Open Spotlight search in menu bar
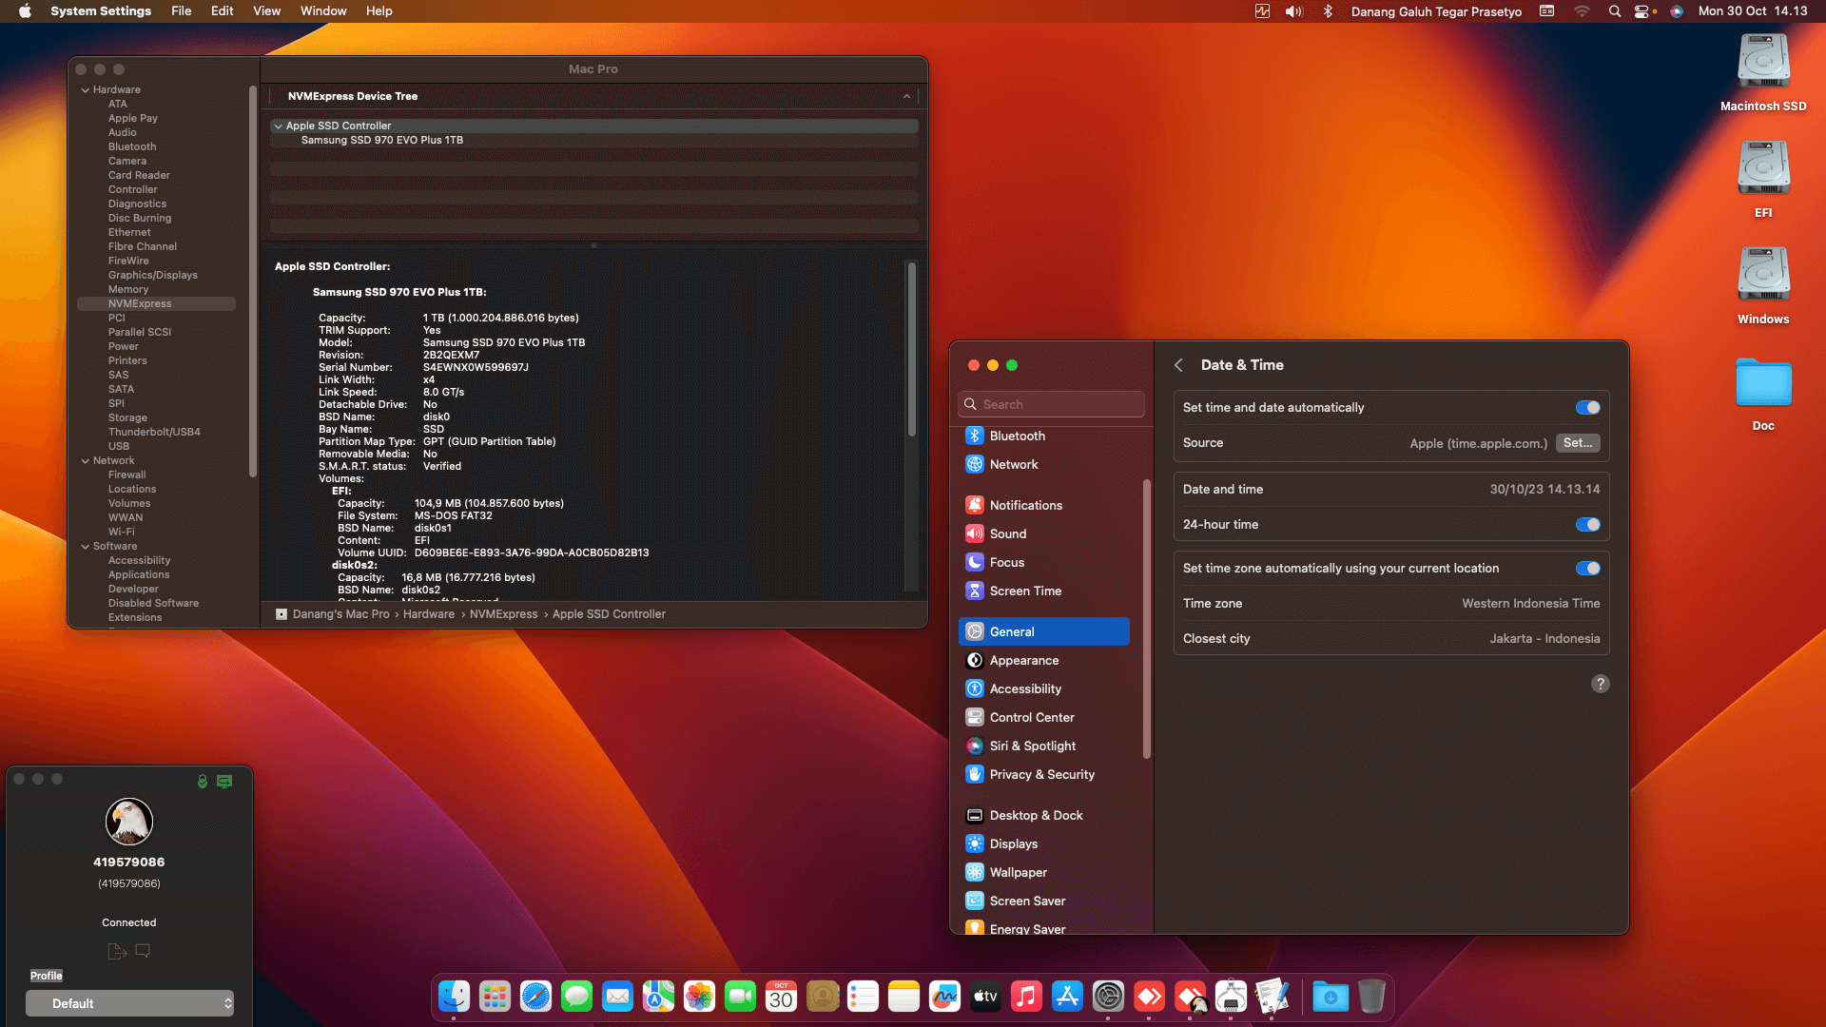 coord(1615,11)
